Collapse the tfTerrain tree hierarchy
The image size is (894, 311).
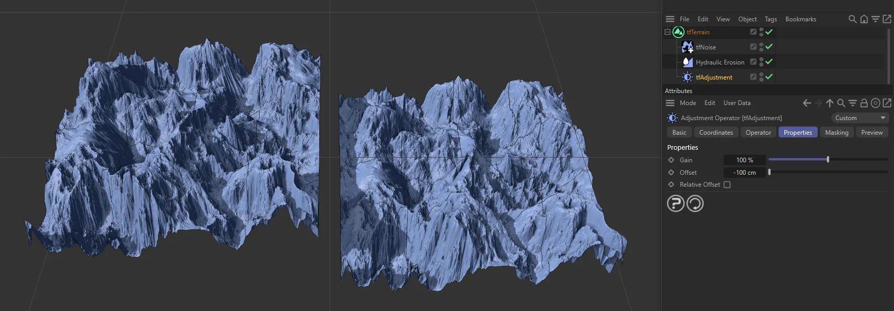pos(667,32)
